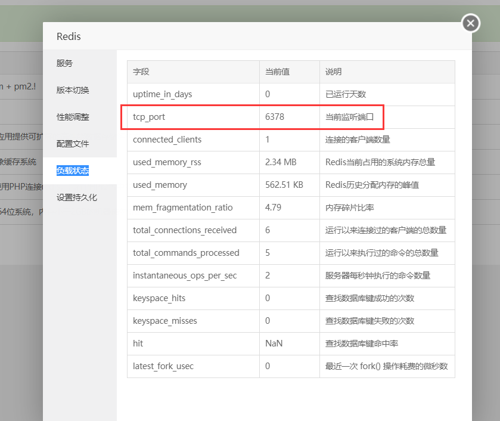Screen dimensions: 500x421
Task: Click description 已运行天数
Action: [x=346, y=94]
